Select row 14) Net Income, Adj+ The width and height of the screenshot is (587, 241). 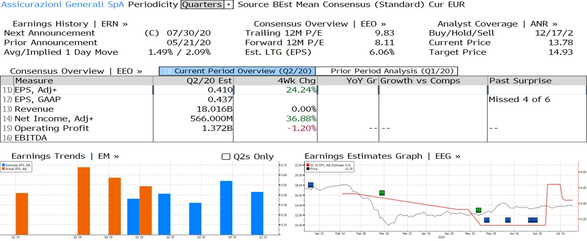point(293,119)
